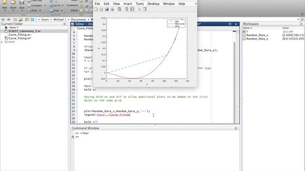Open Workspace panel actions menu

[x=301, y=24]
